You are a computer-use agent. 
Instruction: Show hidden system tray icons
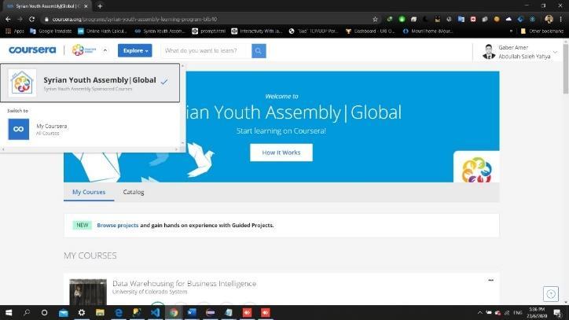pos(479,312)
